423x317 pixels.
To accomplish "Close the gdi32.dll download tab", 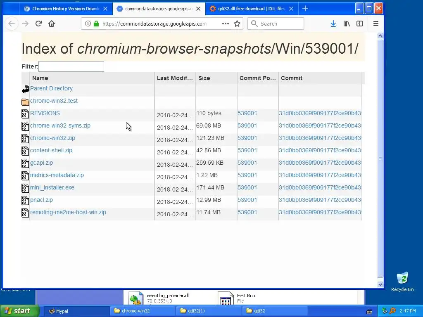I will coord(291,9).
